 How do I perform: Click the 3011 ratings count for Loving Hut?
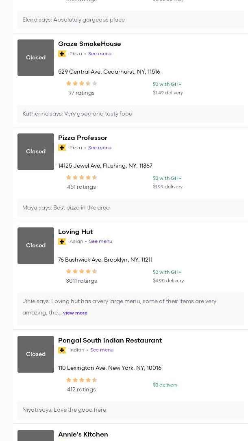click(x=81, y=281)
